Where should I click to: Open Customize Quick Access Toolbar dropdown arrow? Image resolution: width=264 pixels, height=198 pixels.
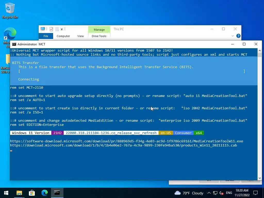tap(62, 29)
